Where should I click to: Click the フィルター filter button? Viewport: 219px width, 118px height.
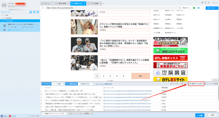tap(175, 84)
